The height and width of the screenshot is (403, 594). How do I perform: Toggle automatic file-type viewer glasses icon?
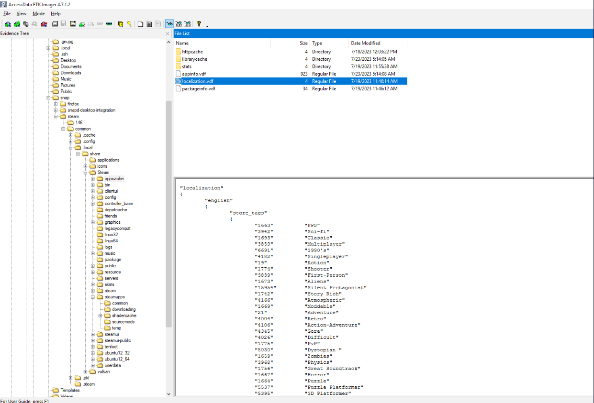[x=169, y=24]
